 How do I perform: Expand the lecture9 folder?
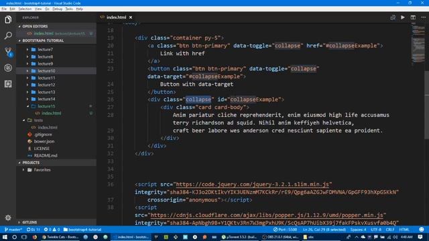(x=56, y=64)
